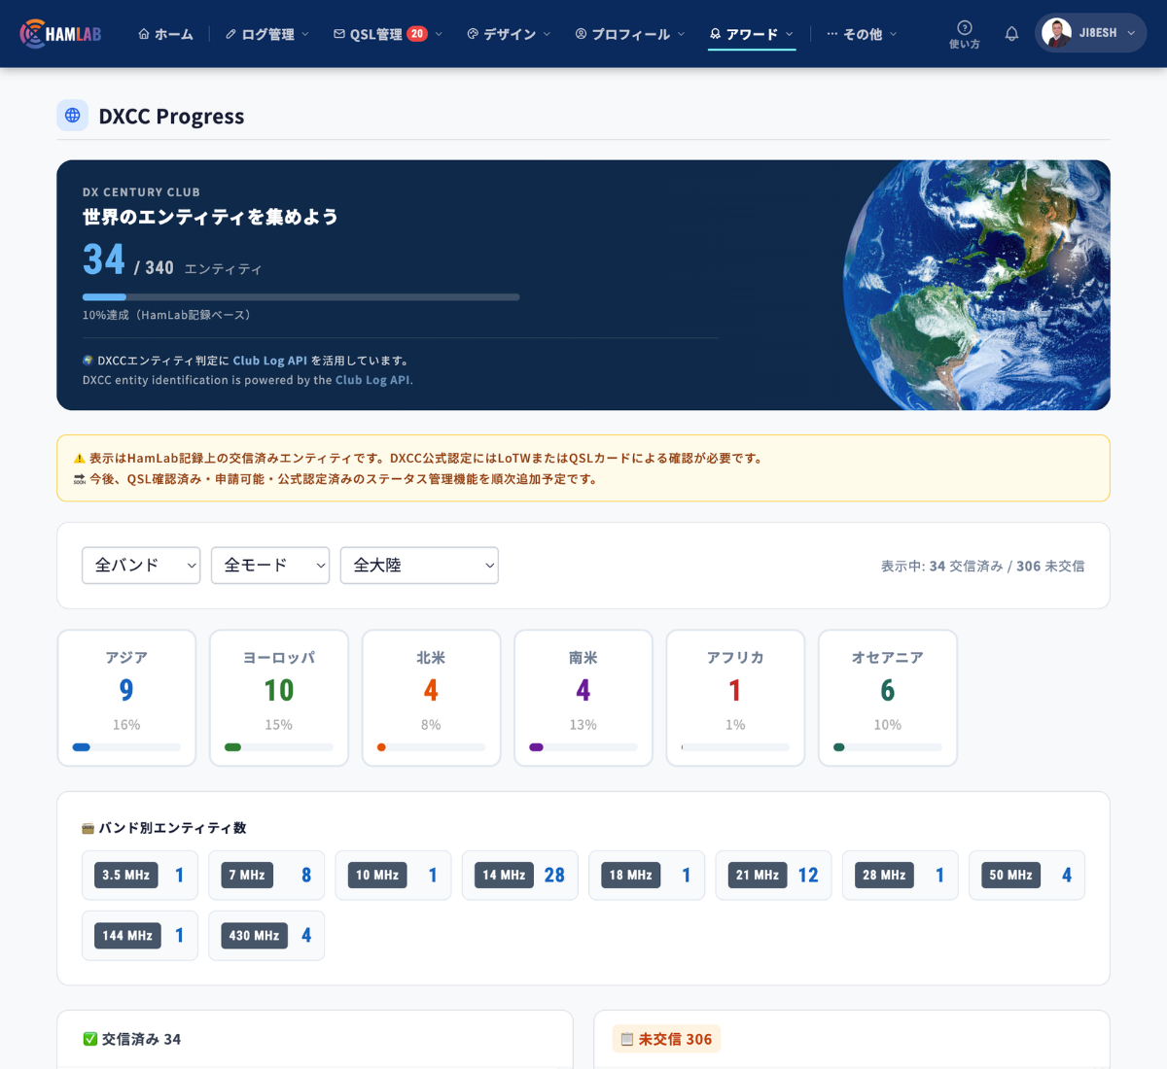Click the award ribbon icon beside アワード
Viewport: 1167px width, 1069px height.
716,34
